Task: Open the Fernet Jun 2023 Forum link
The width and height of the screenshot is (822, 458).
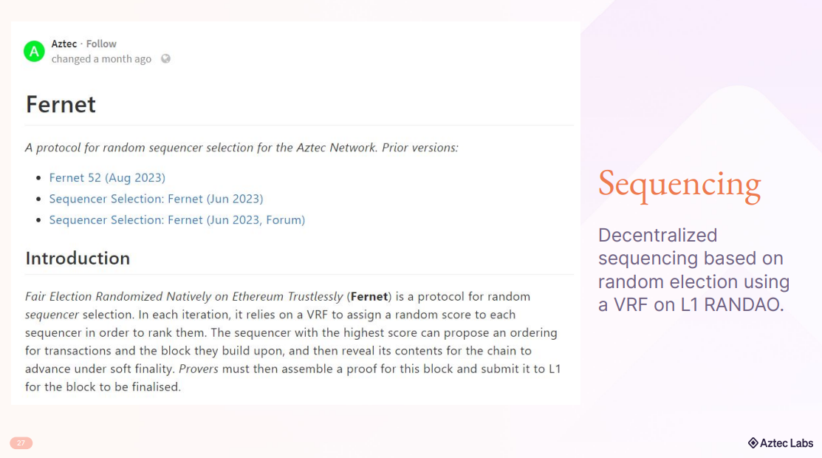Action: click(177, 220)
